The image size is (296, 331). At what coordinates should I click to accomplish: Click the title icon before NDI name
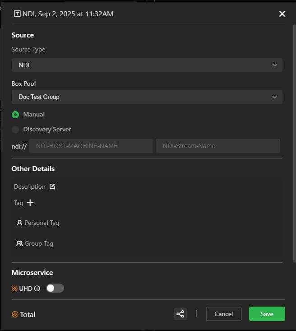pyautogui.click(x=18, y=14)
